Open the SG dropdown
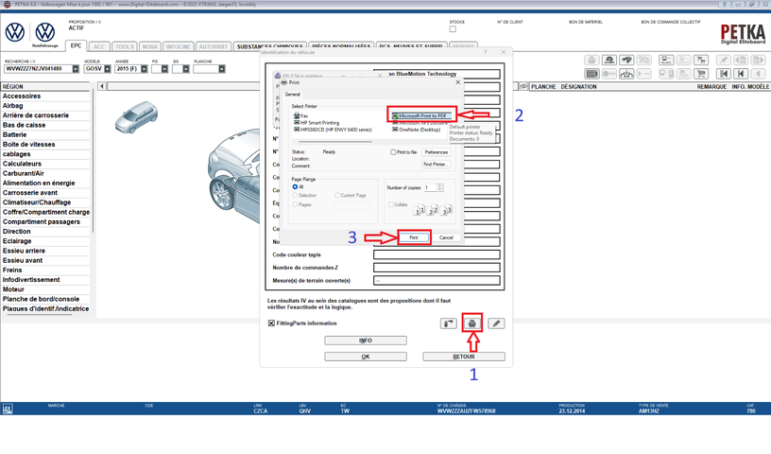This screenshot has width=771, height=454. (186, 69)
